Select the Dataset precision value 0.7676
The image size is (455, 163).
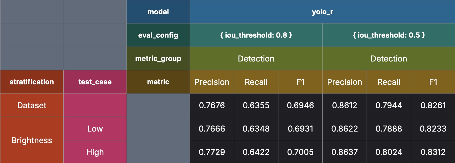click(x=212, y=105)
